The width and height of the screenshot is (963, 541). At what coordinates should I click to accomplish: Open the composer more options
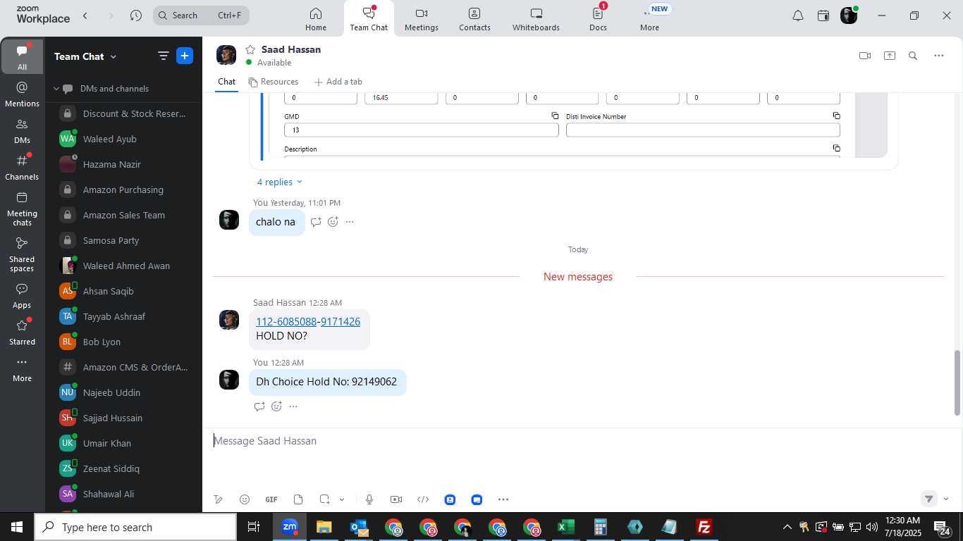click(503, 499)
